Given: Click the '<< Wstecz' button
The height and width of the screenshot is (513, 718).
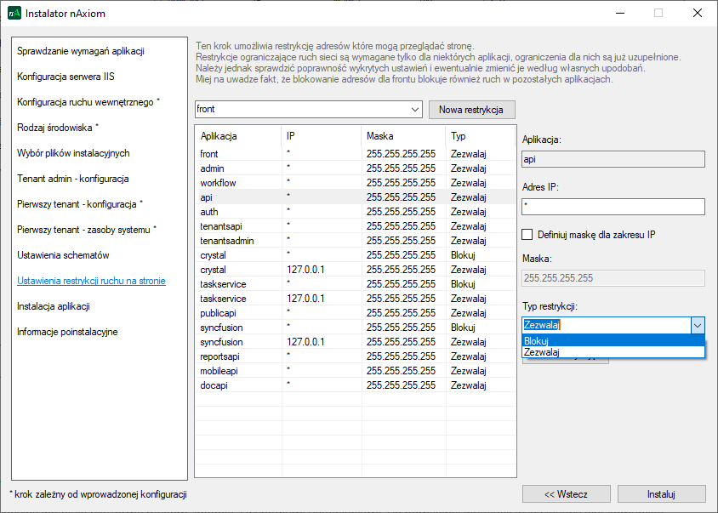Looking at the screenshot, I should 566,494.
